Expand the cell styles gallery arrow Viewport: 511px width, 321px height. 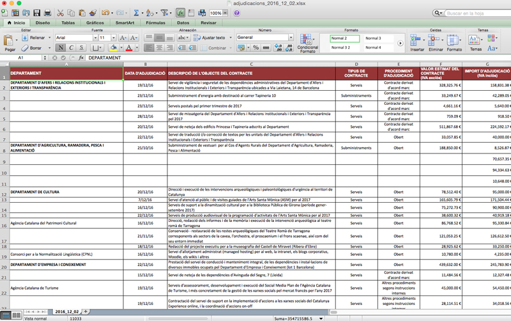click(x=400, y=43)
